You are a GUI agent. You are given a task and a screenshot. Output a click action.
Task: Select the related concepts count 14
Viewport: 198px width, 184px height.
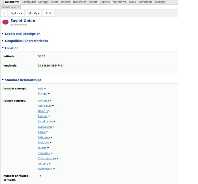(40, 176)
